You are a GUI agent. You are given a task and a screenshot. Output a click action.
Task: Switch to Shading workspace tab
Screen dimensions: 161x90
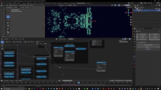tap(54, 3)
